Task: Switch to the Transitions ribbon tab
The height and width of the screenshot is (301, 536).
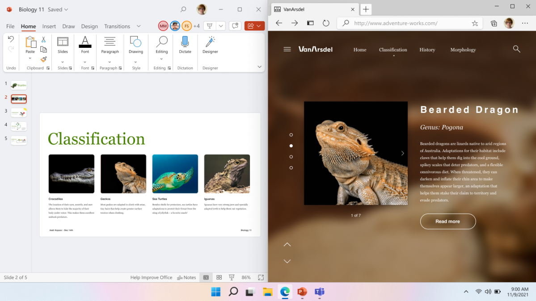Action: click(x=117, y=26)
